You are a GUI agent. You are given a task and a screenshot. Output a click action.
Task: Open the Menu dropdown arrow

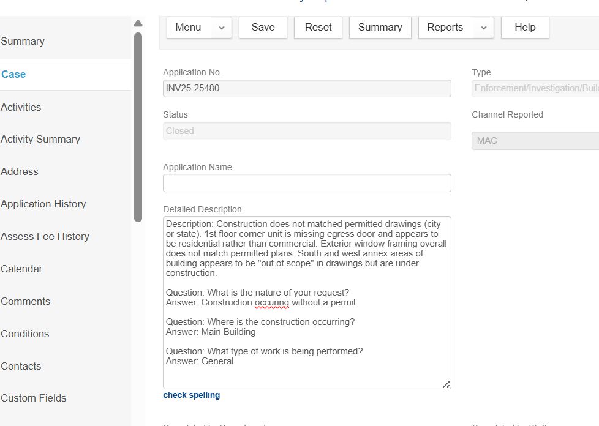pyautogui.click(x=221, y=28)
